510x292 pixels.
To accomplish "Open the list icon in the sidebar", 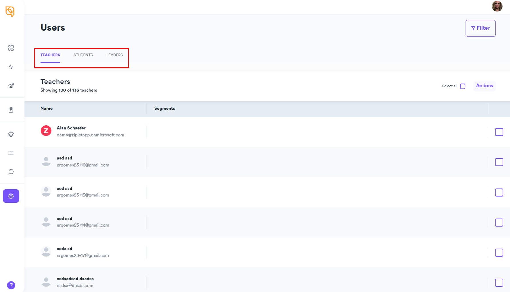I will click(x=11, y=153).
